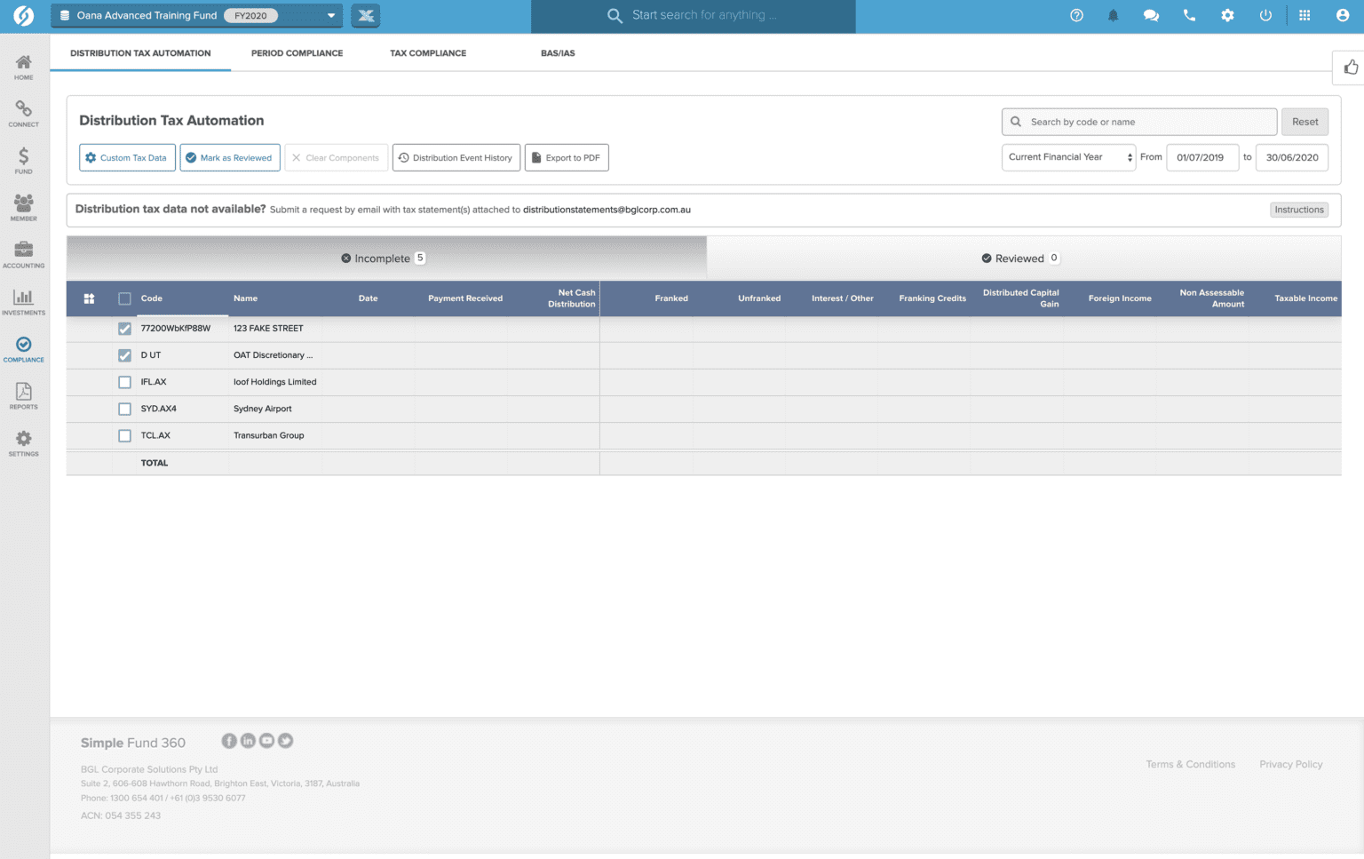The height and width of the screenshot is (859, 1364).
Task: Switch to the Period Compliance tab
Action: pyautogui.click(x=297, y=53)
